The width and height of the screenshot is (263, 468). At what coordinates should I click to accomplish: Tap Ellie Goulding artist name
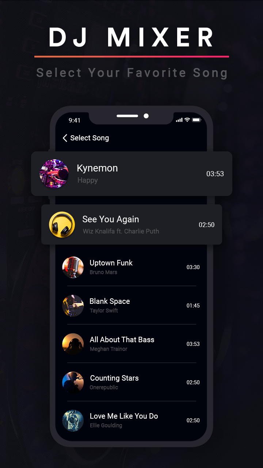pos(106,426)
